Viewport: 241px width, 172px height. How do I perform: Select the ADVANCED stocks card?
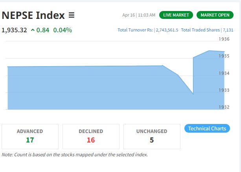pos(30,136)
